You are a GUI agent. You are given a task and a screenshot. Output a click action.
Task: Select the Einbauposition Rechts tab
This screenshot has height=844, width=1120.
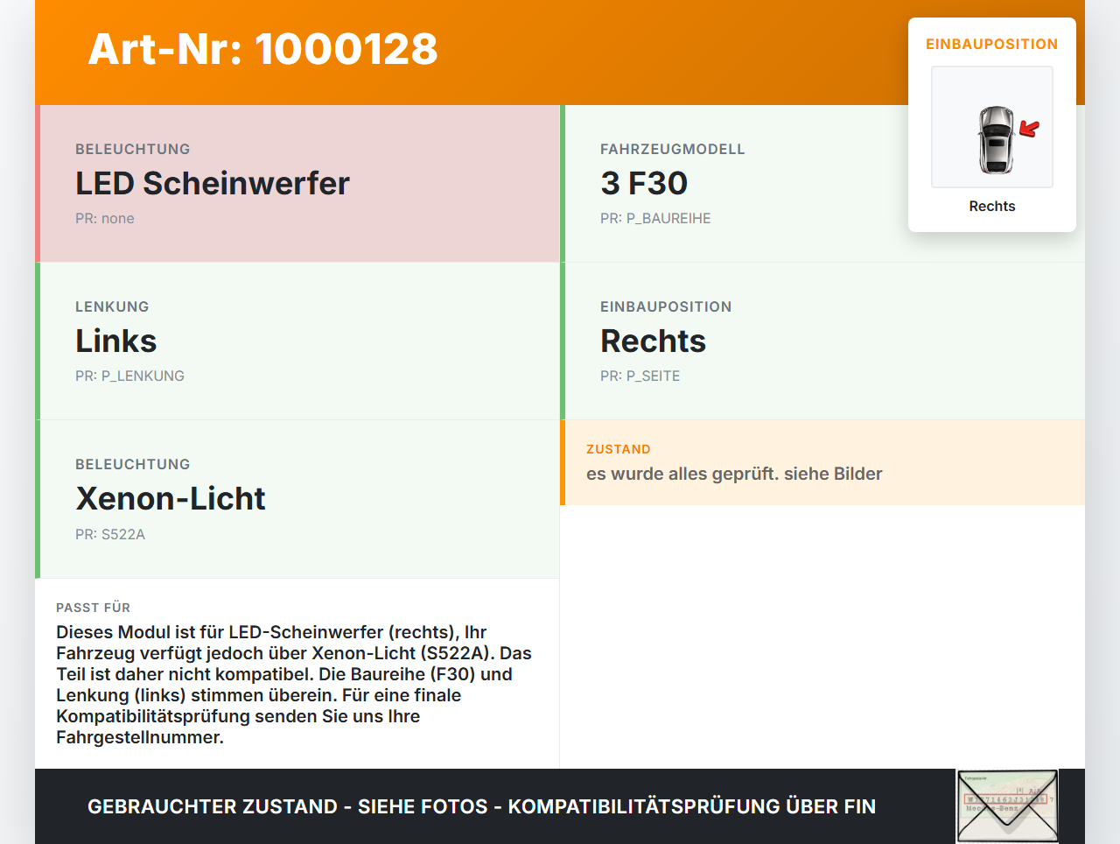click(x=822, y=341)
